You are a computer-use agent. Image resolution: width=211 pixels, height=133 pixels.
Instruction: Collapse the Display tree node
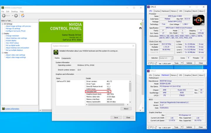click(3, 33)
